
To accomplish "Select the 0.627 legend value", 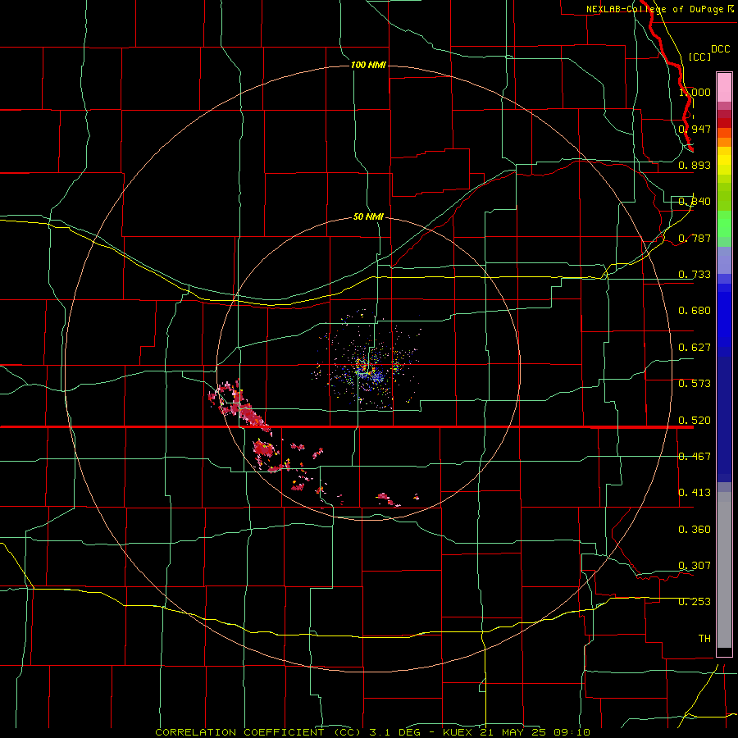I will point(695,348).
